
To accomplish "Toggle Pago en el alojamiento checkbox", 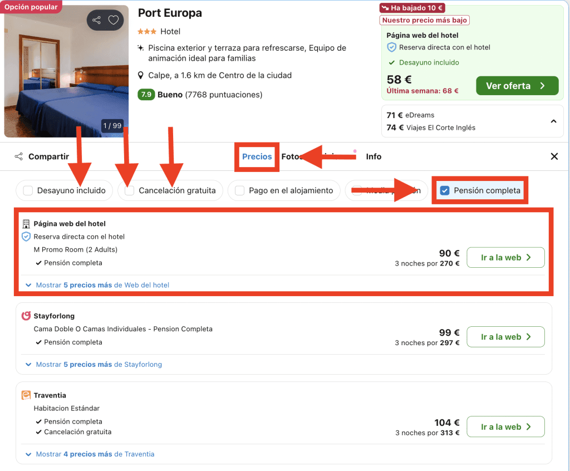I will (x=240, y=191).
